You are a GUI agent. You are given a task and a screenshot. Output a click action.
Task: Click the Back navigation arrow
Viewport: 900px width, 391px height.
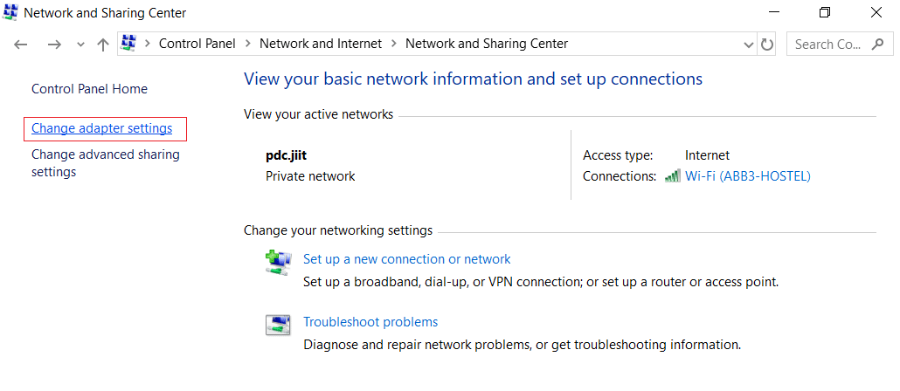(x=22, y=45)
